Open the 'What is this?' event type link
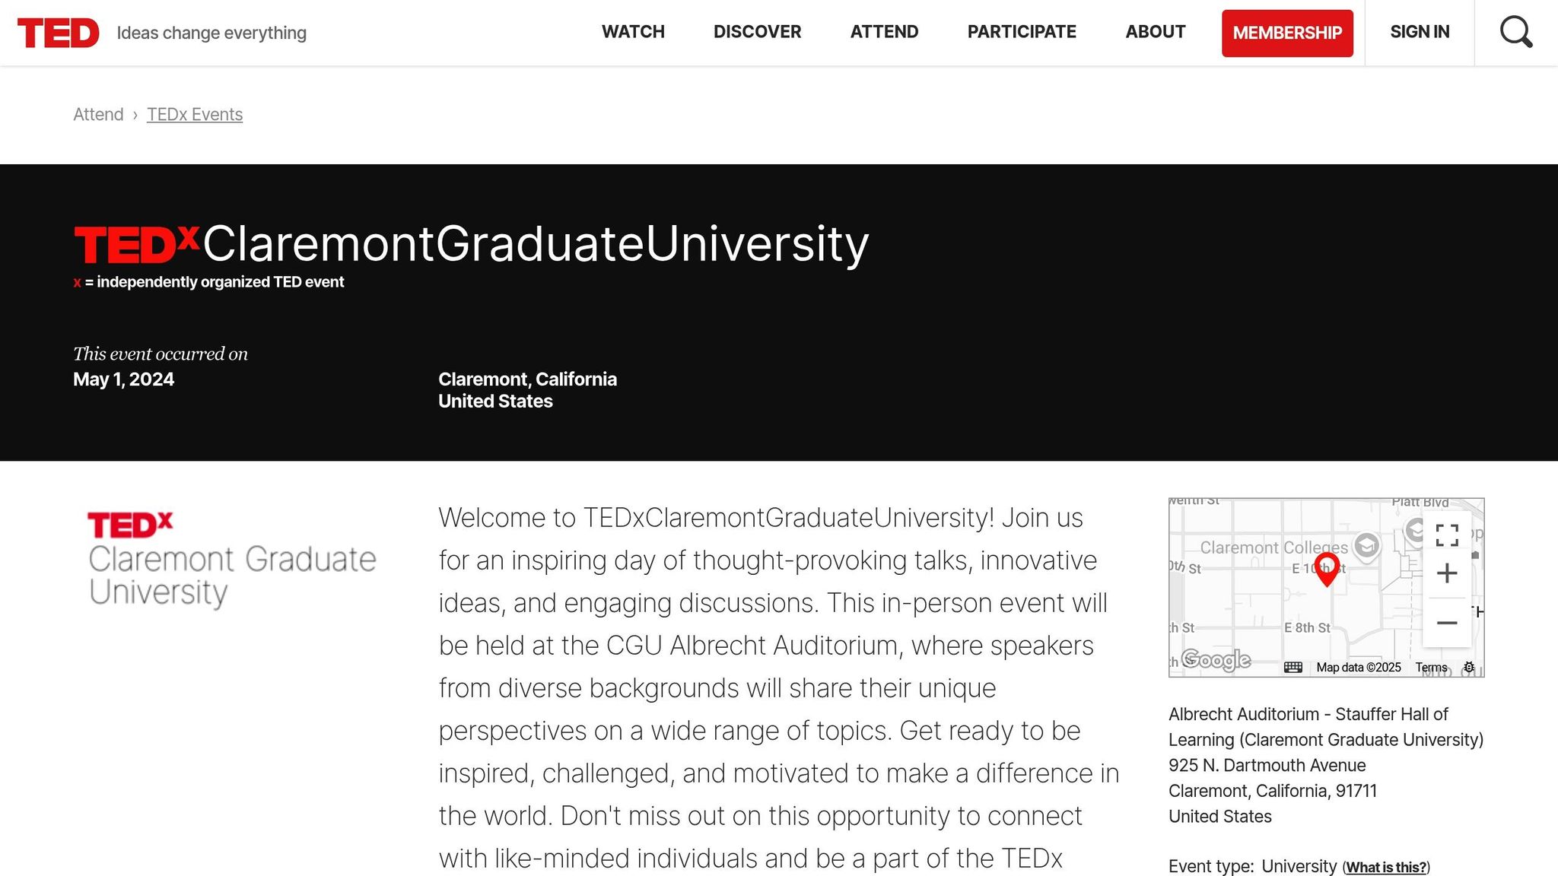 1385,867
